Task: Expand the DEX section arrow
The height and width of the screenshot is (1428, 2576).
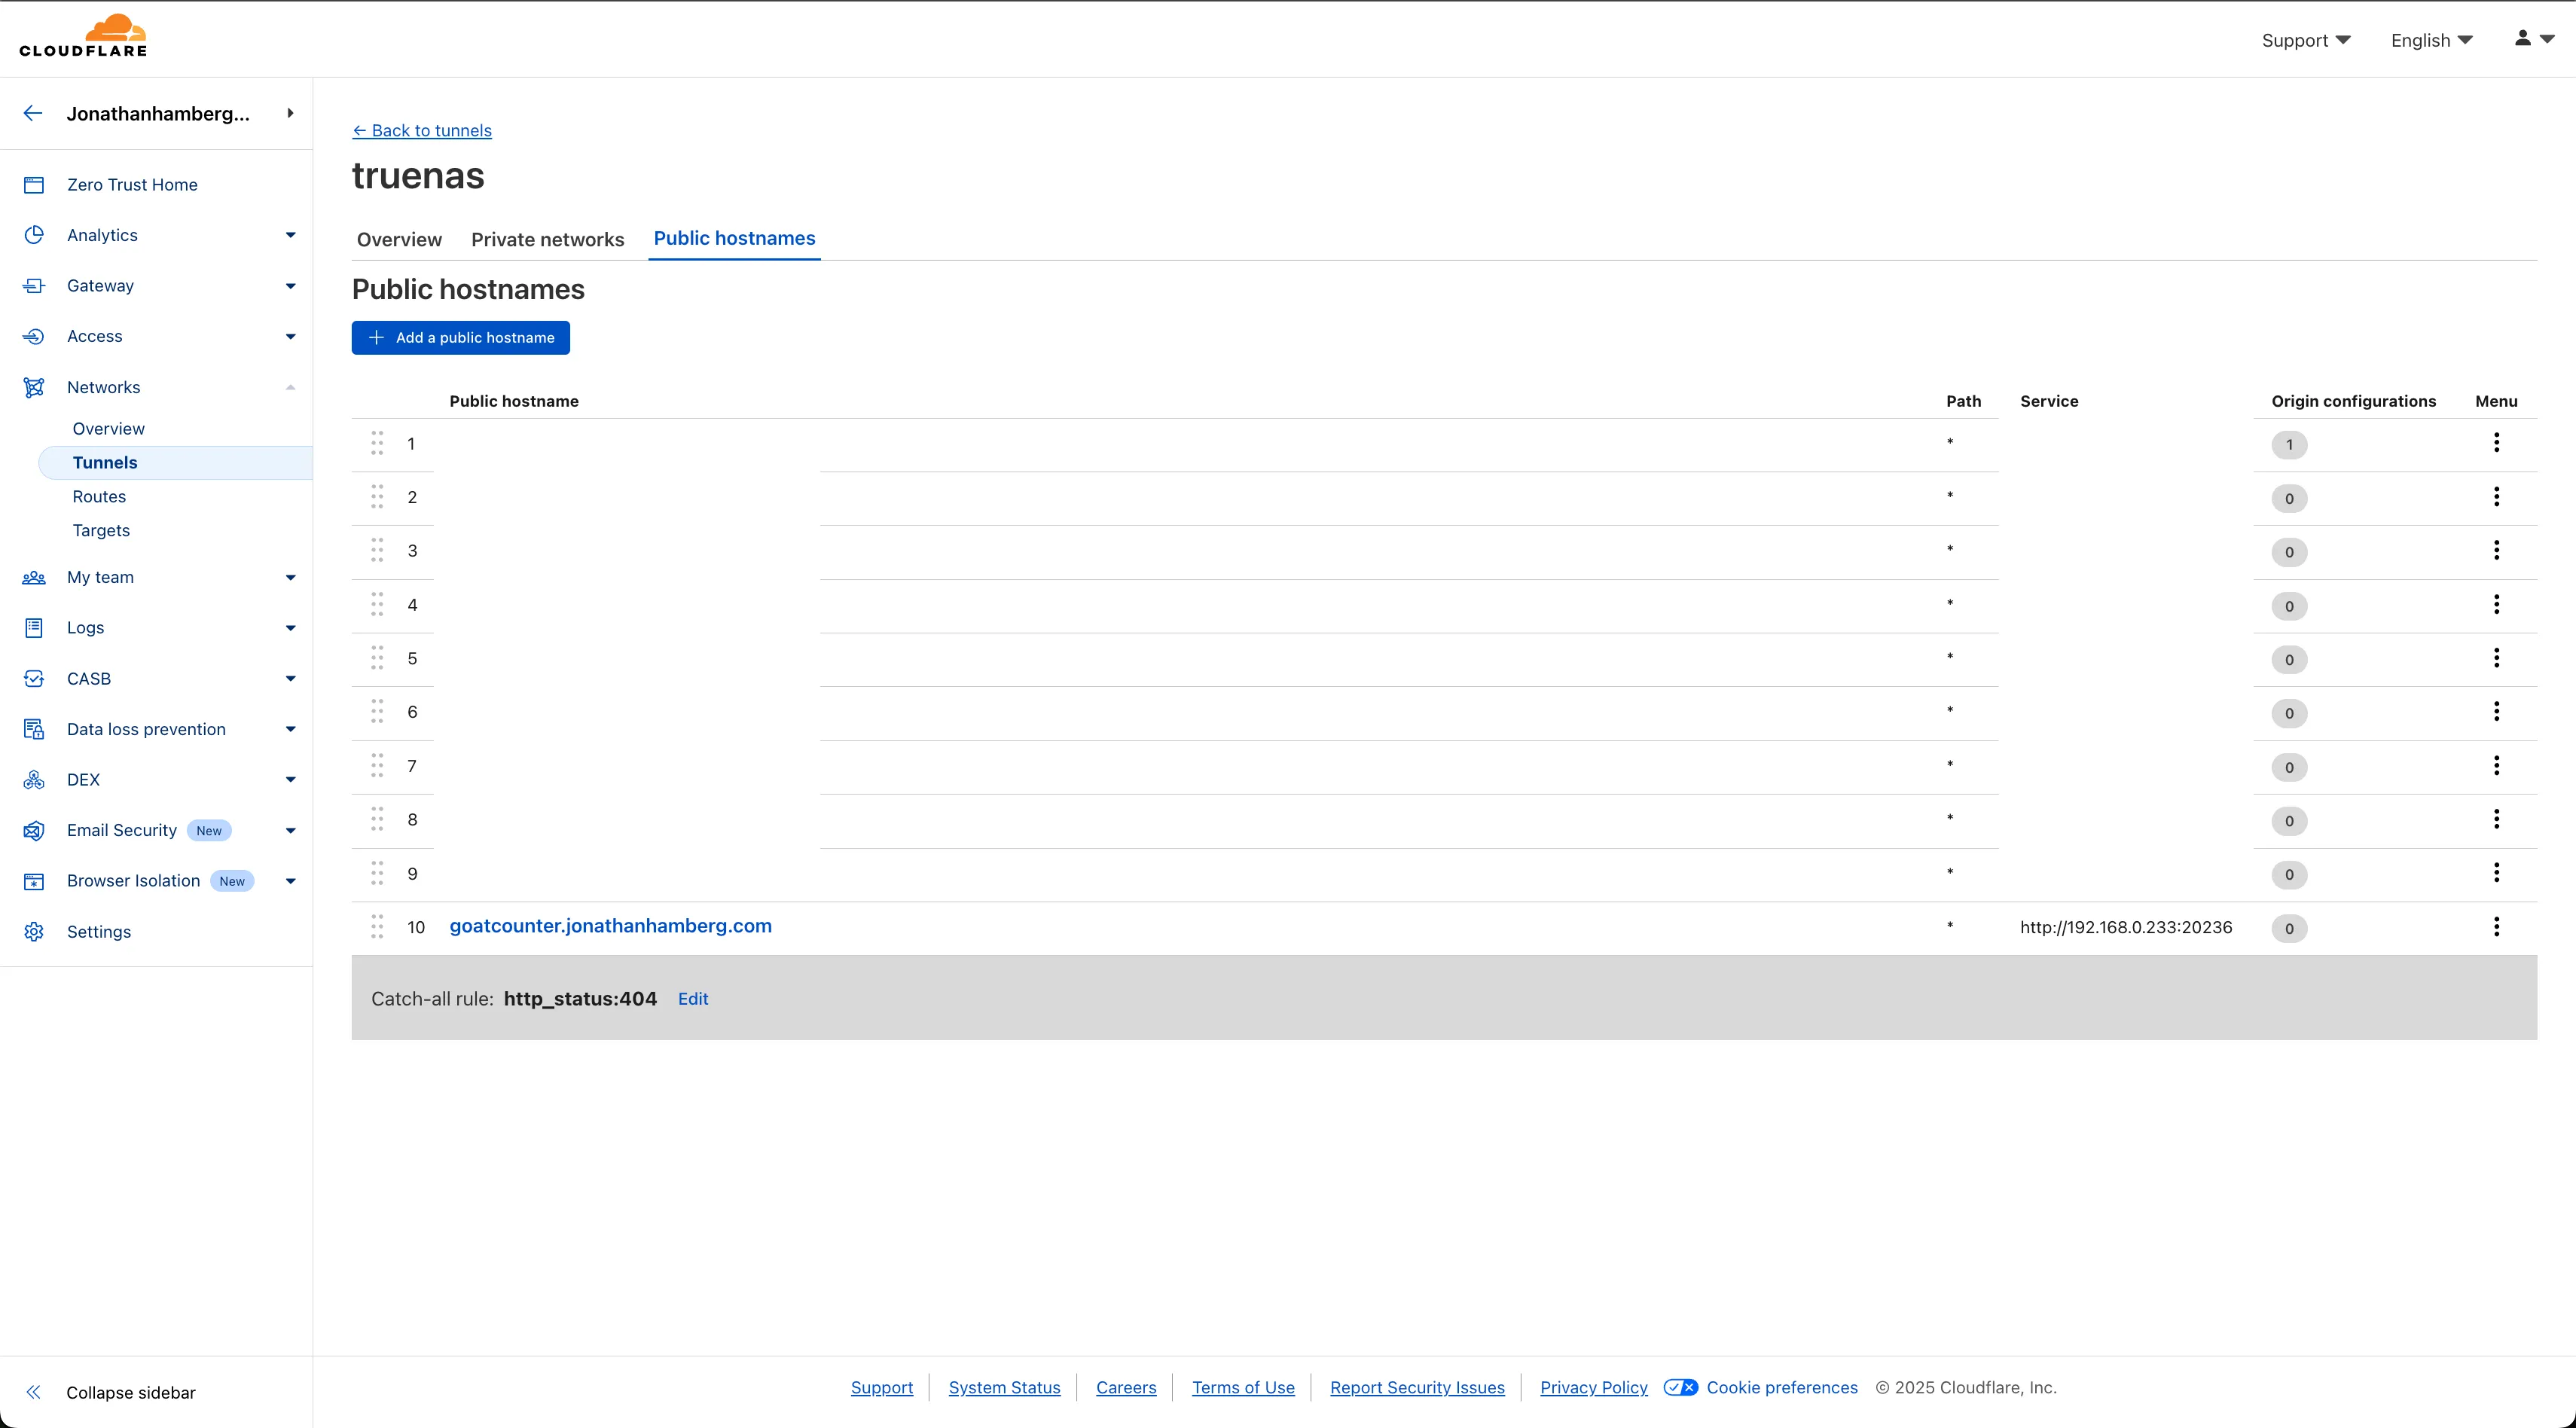Action: (291, 780)
